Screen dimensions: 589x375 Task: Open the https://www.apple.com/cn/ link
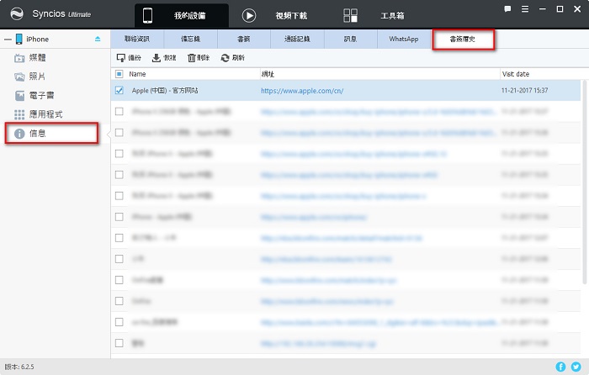coord(302,91)
